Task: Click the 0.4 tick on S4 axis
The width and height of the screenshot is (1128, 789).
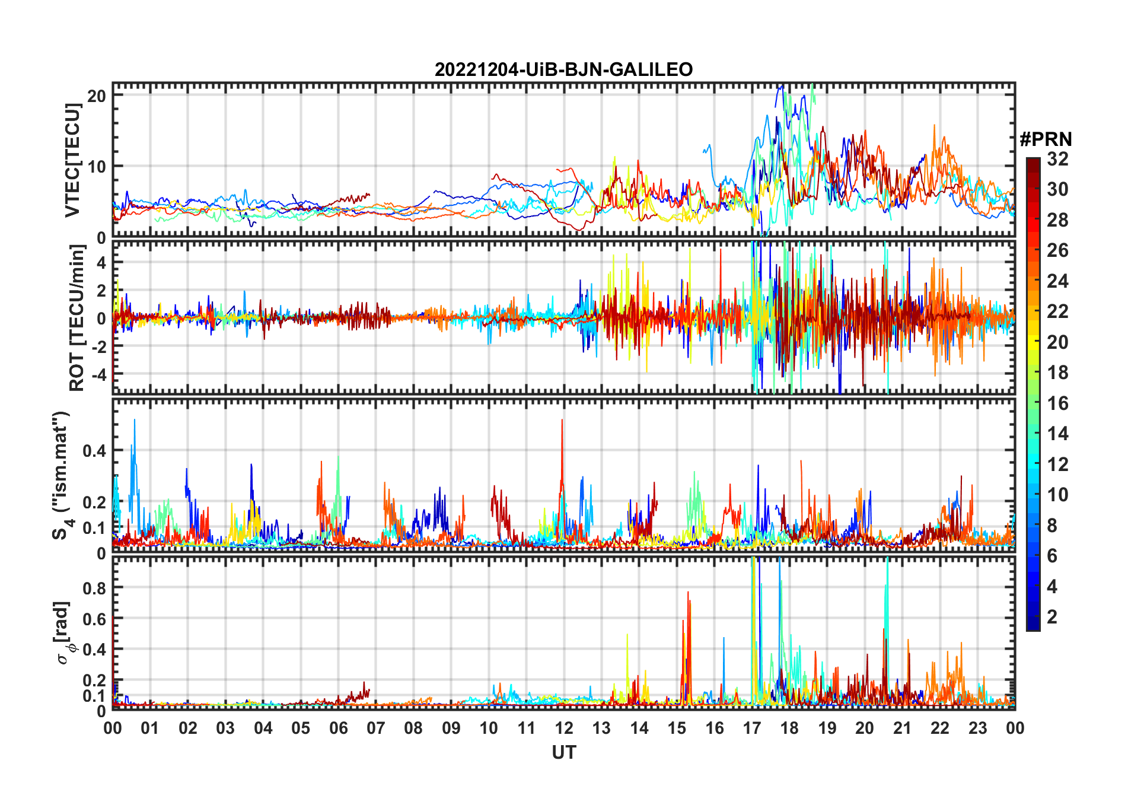Action: tap(94, 451)
